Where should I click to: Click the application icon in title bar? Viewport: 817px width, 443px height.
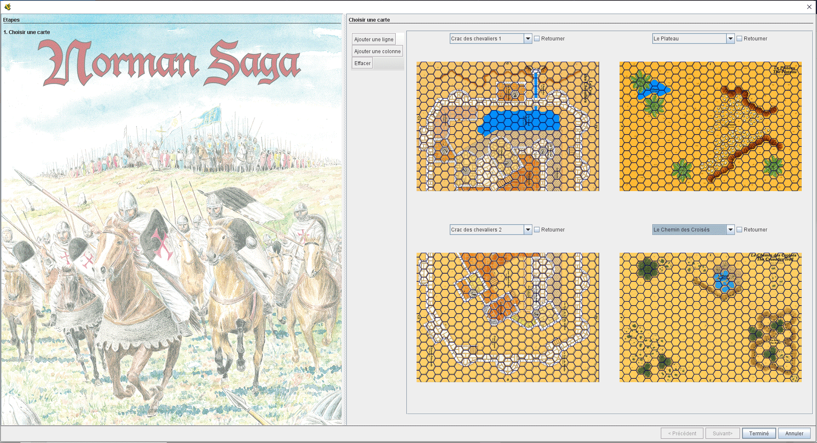pyautogui.click(x=7, y=6)
